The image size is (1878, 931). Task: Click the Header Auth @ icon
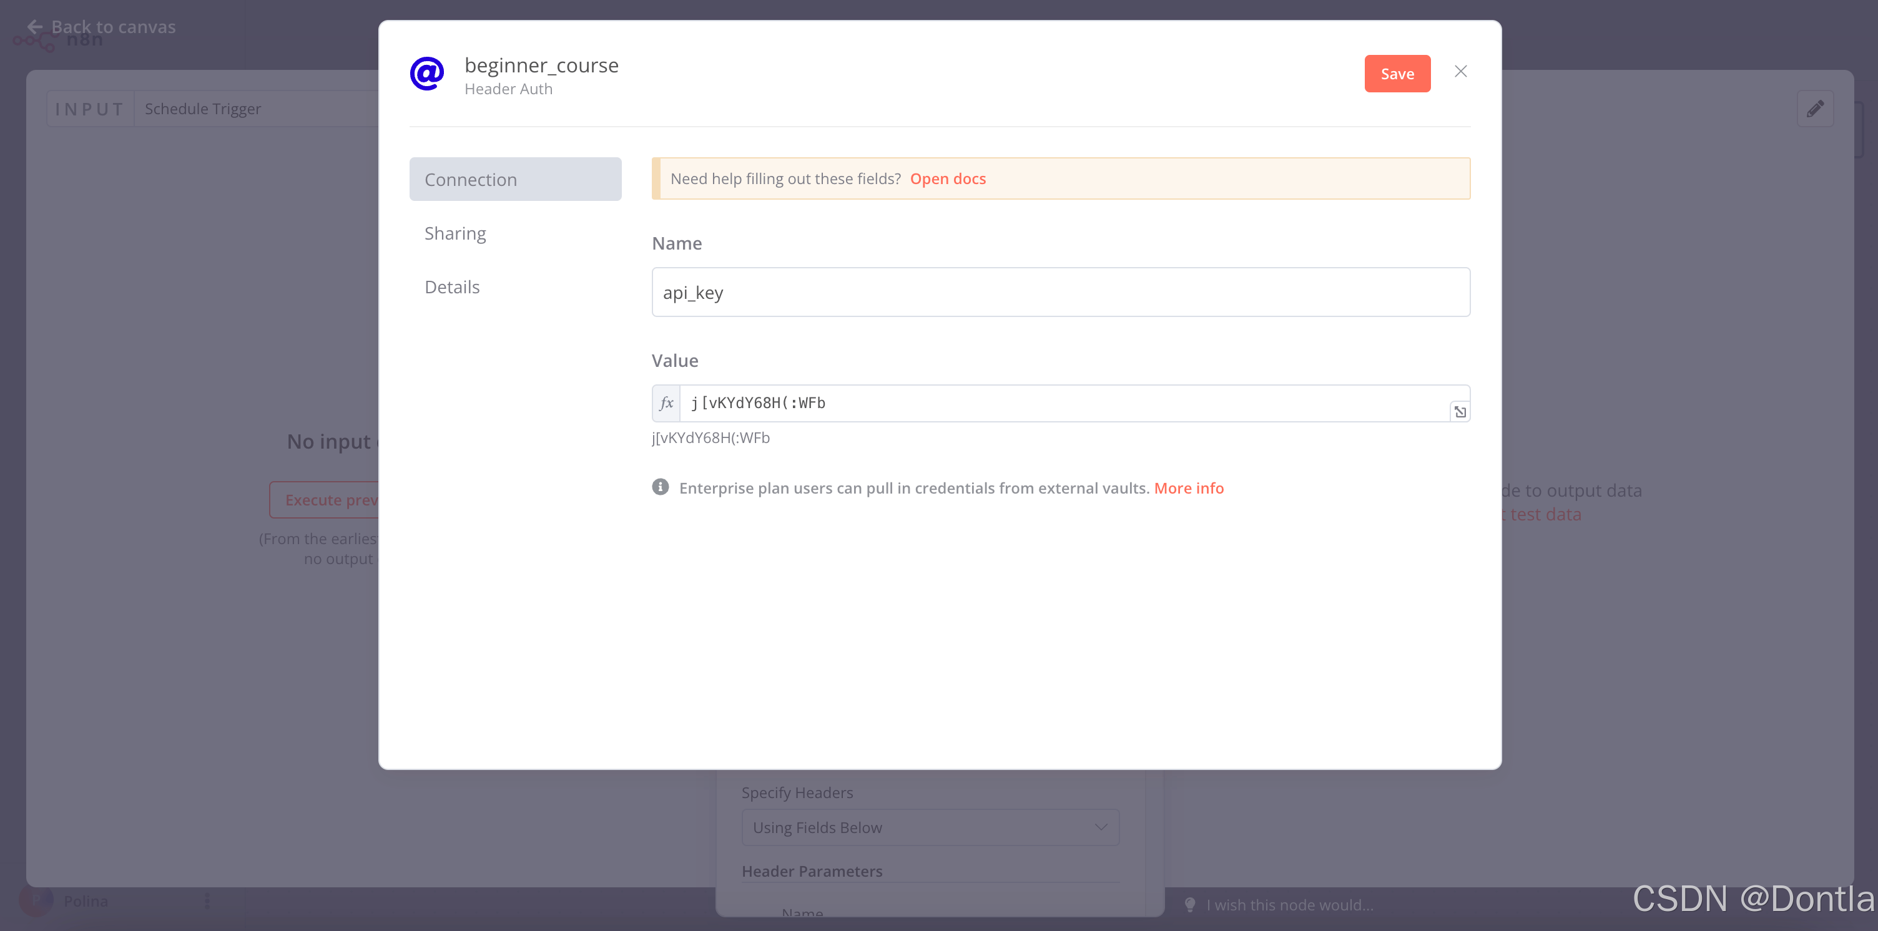pyautogui.click(x=426, y=74)
